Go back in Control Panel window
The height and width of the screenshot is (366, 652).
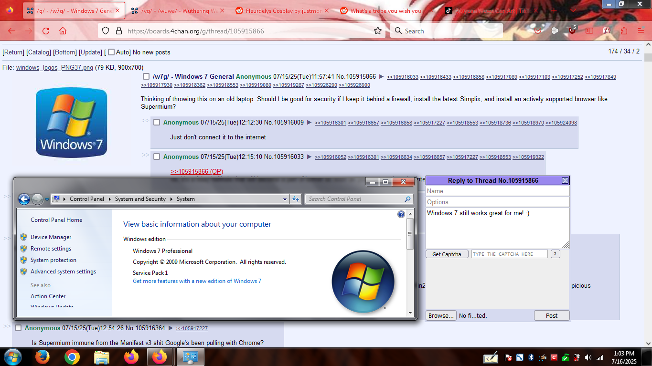pyautogui.click(x=24, y=199)
